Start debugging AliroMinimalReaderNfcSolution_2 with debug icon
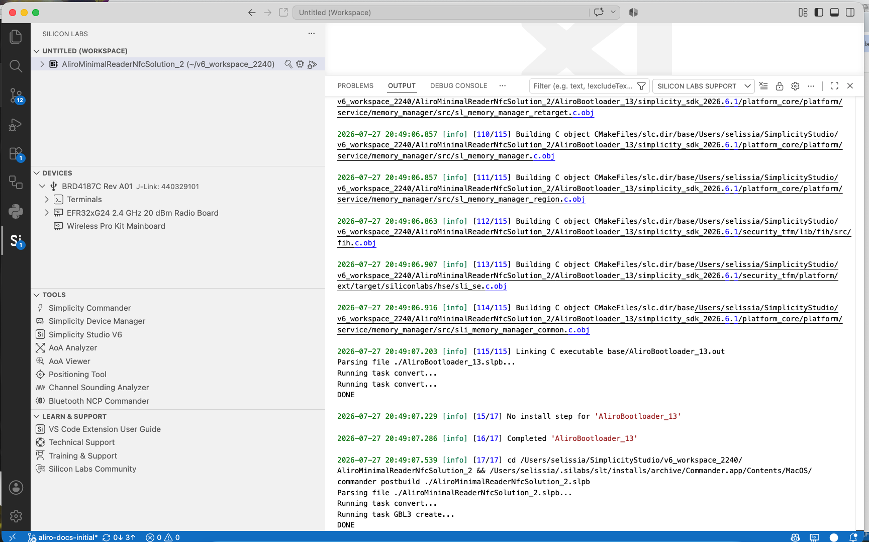 [312, 64]
